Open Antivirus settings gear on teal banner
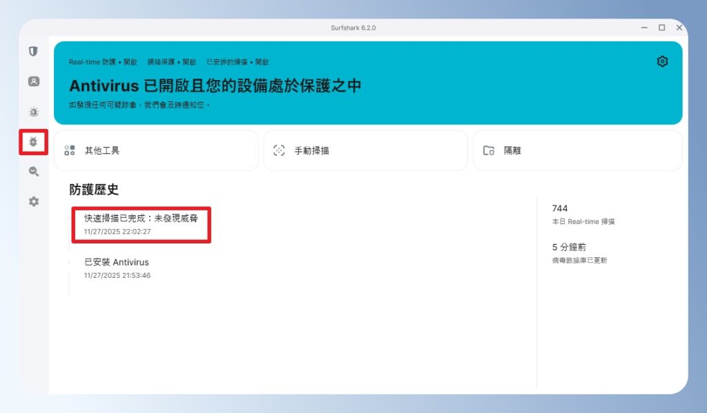707x413 pixels. 662,61
